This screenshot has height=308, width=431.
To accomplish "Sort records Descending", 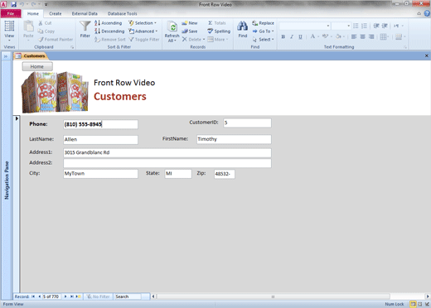I will (x=109, y=31).
